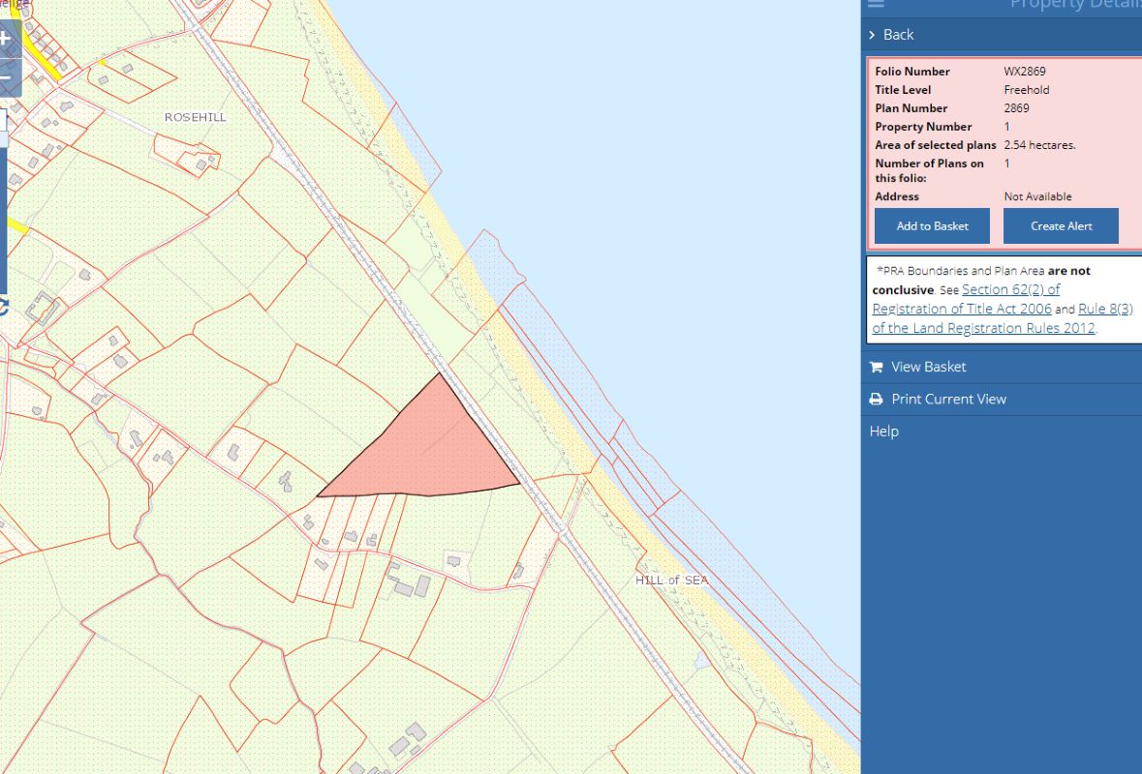
Task: Click the vertical zoom slider bar at left
Action: (x=3, y=223)
